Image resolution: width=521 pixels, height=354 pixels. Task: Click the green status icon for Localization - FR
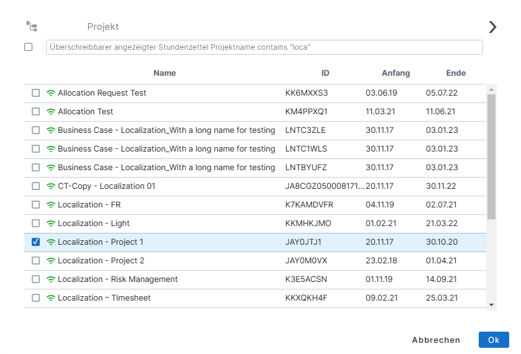click(x=51, y=205)
